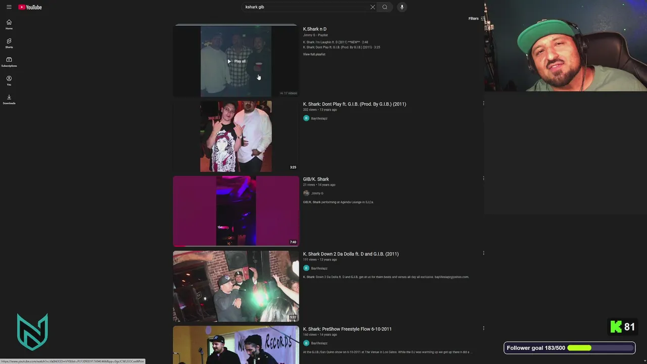Click the 17 videos playlist badge
Screen dimensions: 647x364
(289, 93)
